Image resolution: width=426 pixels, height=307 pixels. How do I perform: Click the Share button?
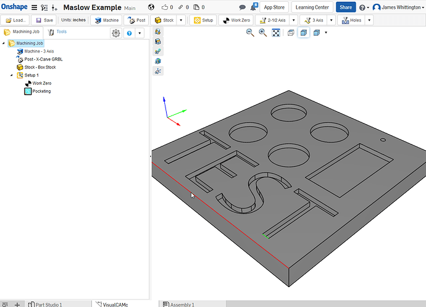point(346,7)
